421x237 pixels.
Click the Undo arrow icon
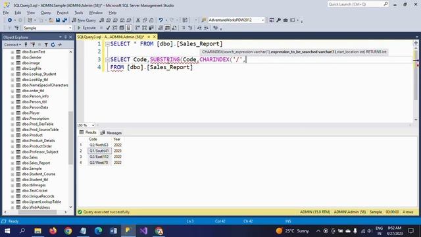pyautogui.click(x=161, y=20)
